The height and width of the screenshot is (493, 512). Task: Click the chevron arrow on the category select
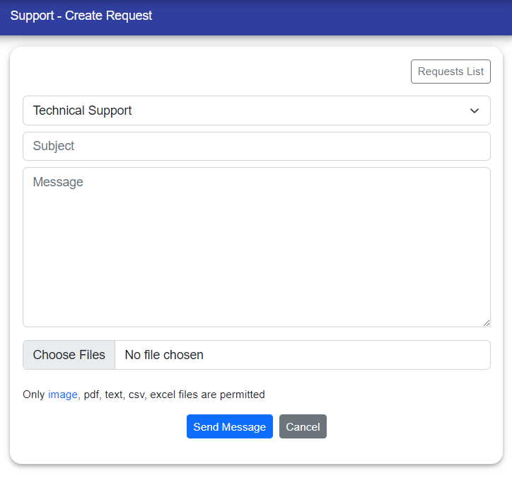[x=474, y=110]
